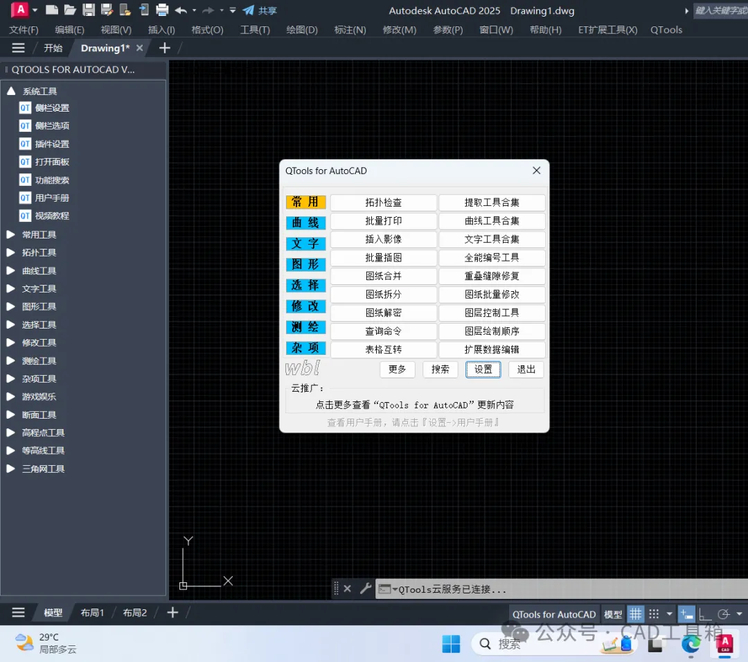Toggle dynamic input in status bar
Image resolution: width=748 pixels, height=662 pixels.
coord(687,613)
